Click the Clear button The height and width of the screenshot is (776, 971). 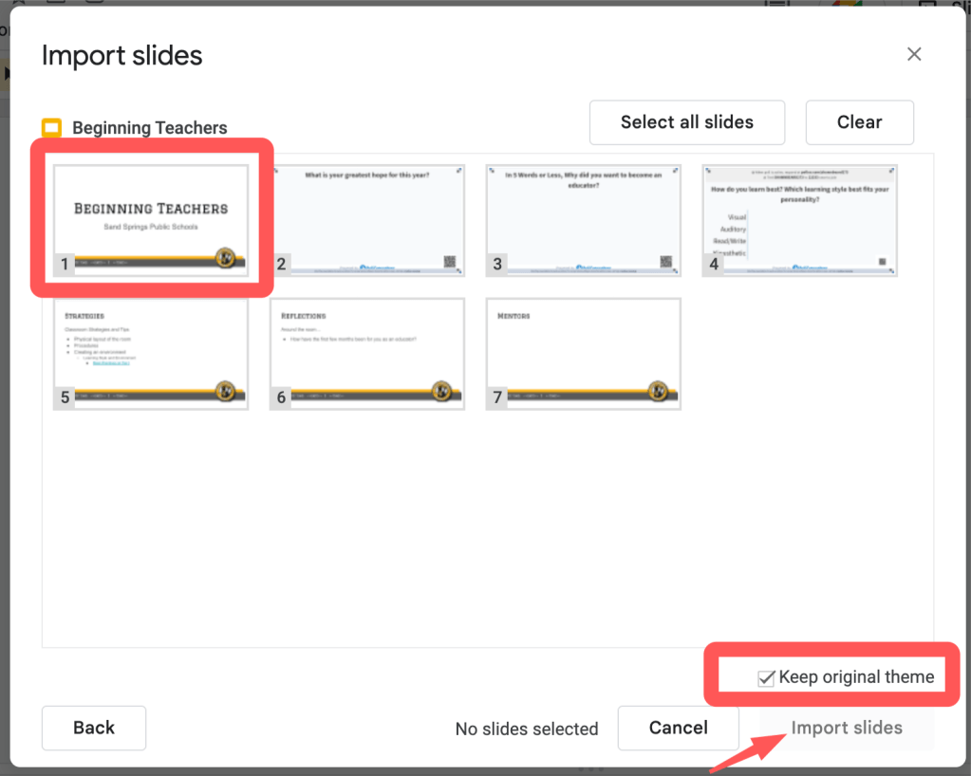tap(859, 122)
